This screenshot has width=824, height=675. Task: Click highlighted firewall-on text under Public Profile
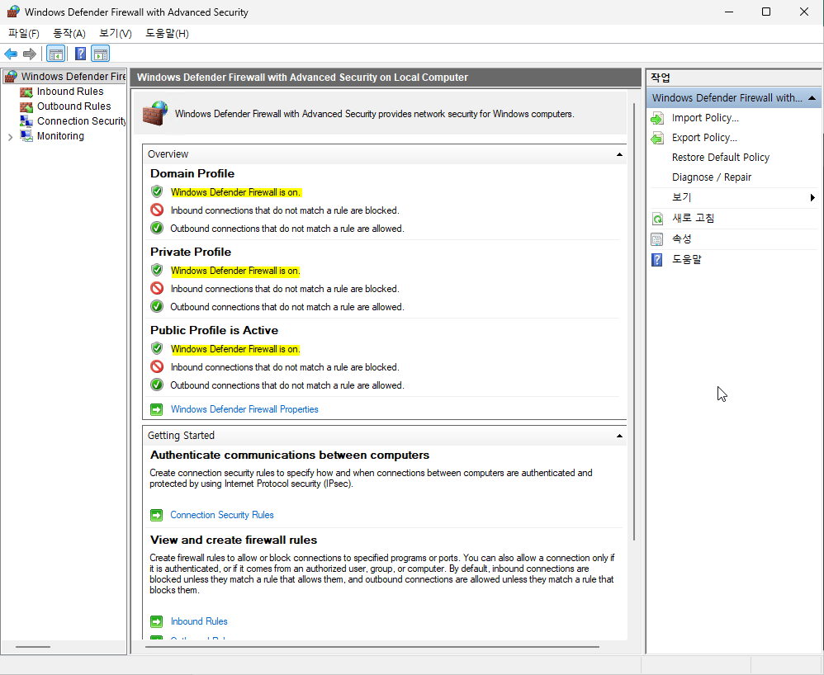[235, 349]
